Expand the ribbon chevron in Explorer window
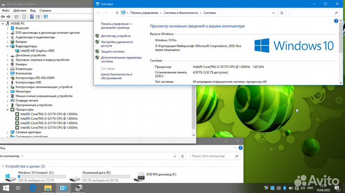This screenshot has width=345, height=193. tap(235, 148)
